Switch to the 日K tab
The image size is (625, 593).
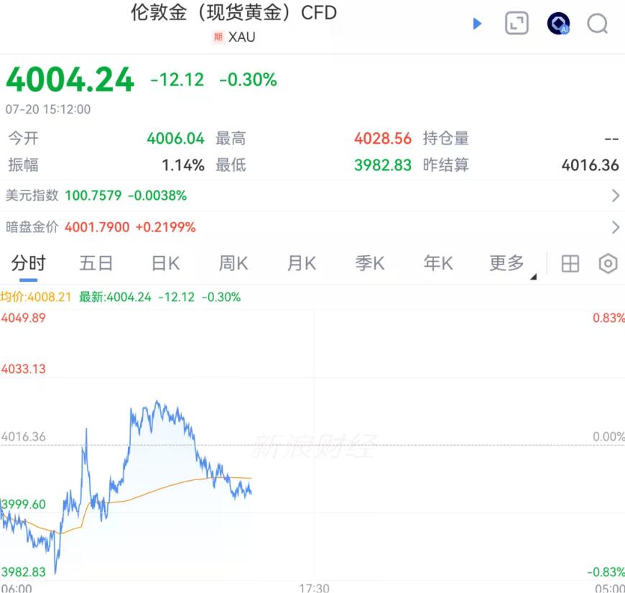tap(166, 263)
